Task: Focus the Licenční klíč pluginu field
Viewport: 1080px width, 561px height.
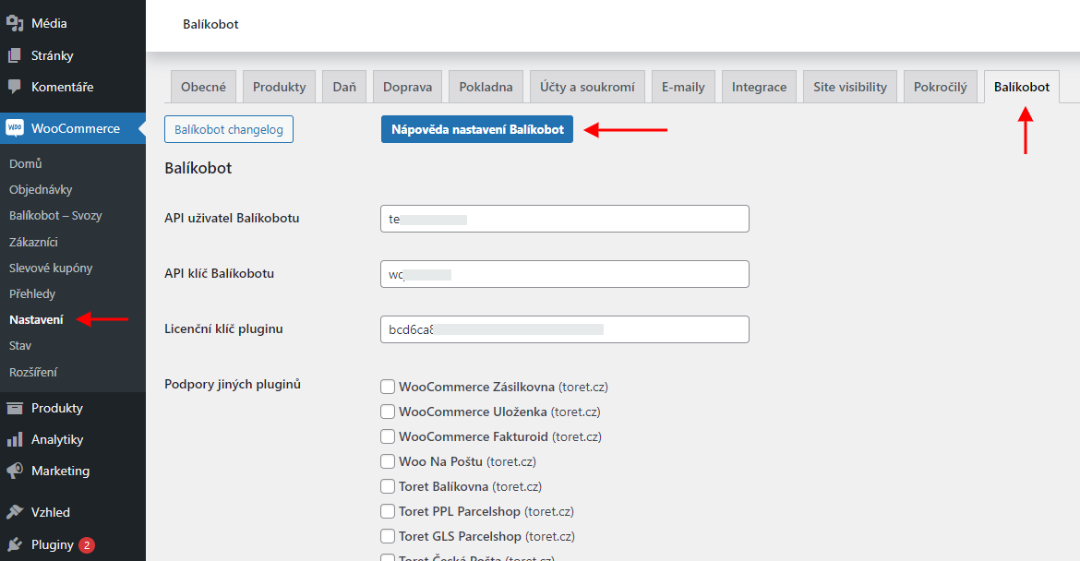Action: pos(564,329)
